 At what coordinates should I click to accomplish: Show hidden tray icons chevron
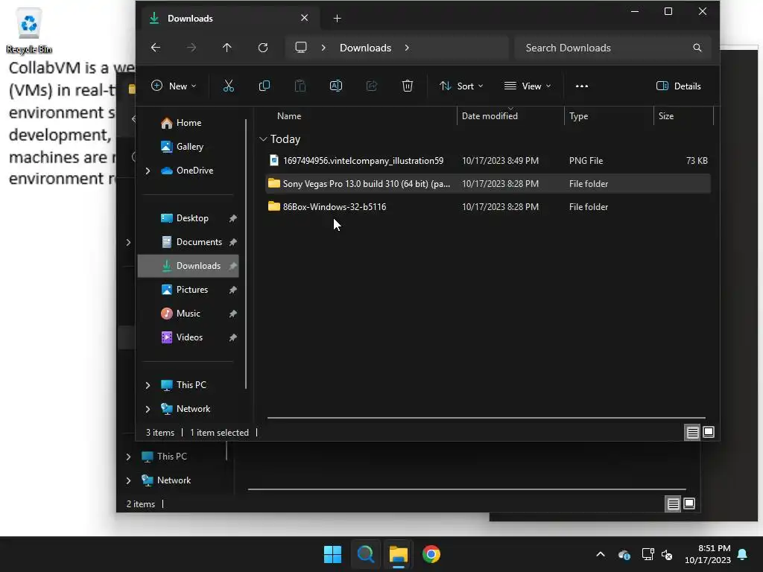point(601,554)
